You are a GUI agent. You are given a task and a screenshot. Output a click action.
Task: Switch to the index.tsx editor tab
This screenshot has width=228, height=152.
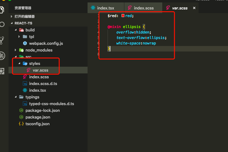coord(106,8)
